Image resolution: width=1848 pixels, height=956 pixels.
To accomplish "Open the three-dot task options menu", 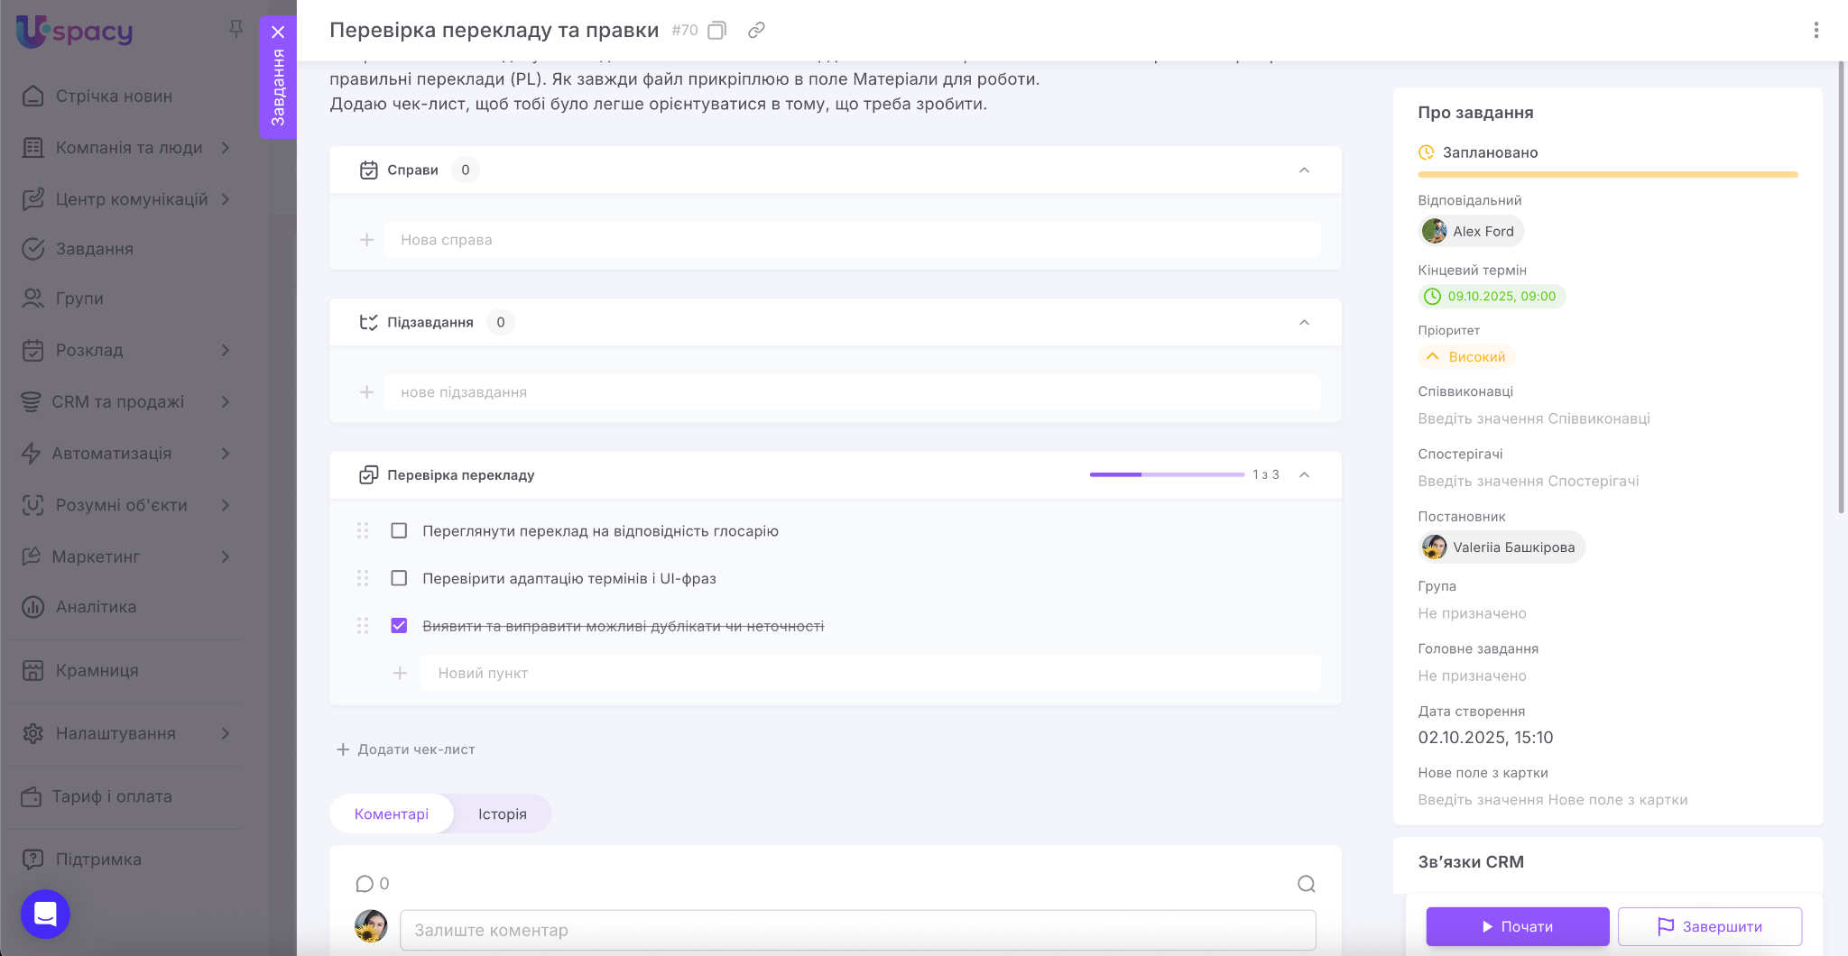I will (1816, 31).
